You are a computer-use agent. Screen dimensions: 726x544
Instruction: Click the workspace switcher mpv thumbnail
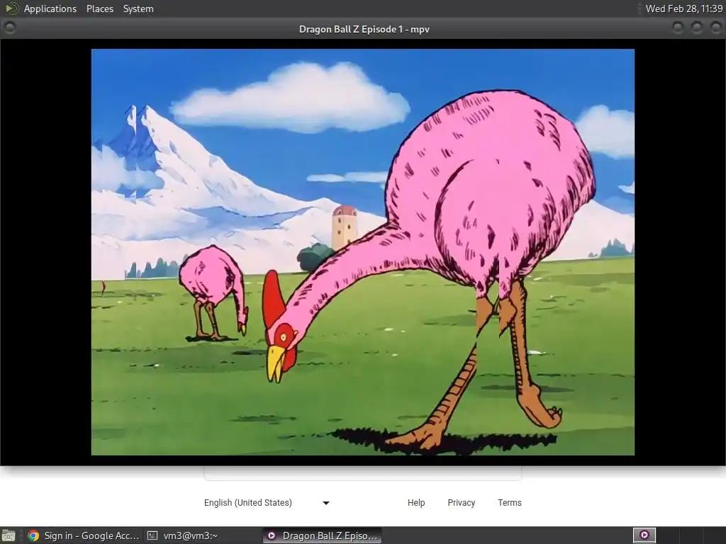pos(644,535)
